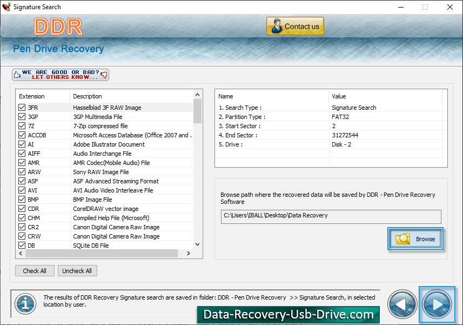
Task: Select 'Hasselblad 3F RAW Image' description
Action: pos(107,108)
